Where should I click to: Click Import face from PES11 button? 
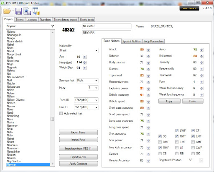[x=78, y=149]
